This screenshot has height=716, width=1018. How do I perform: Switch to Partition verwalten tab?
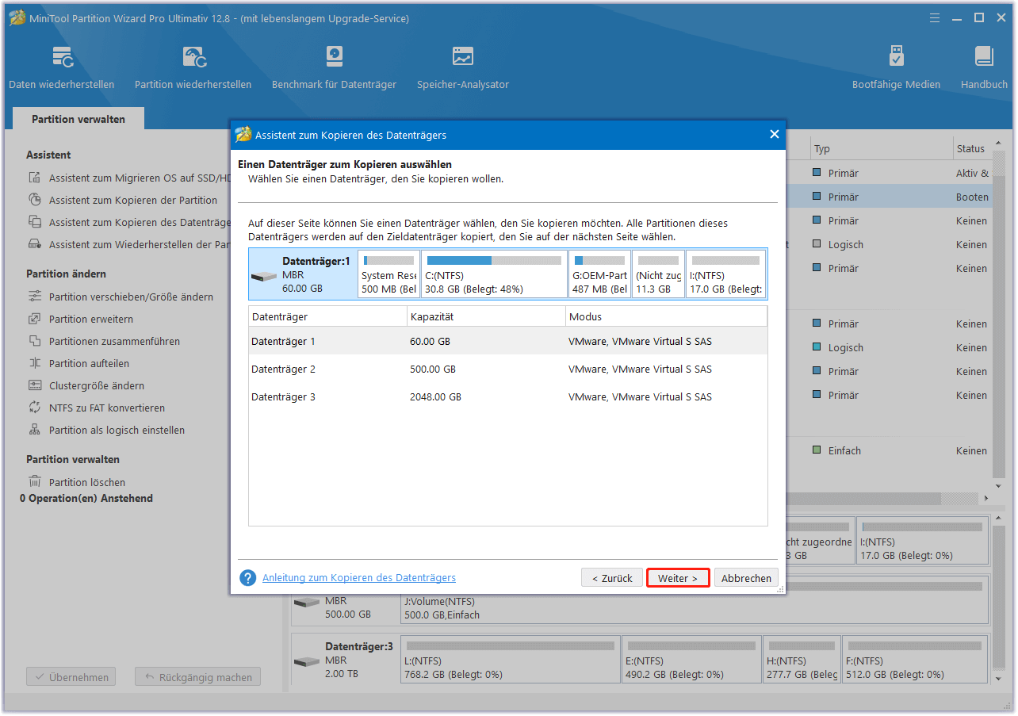coord(78,119)
